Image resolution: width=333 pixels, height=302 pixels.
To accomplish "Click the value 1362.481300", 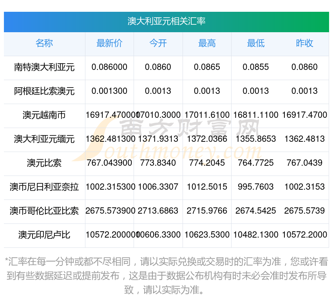I will pos(110,139).
